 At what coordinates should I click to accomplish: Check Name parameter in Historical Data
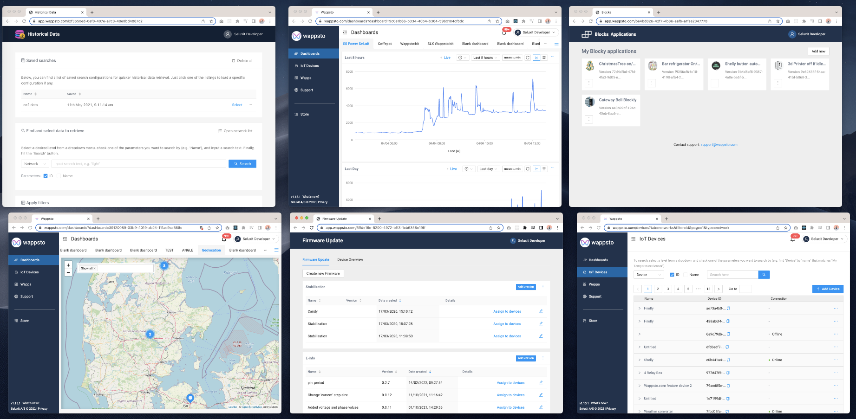[59, 176]
